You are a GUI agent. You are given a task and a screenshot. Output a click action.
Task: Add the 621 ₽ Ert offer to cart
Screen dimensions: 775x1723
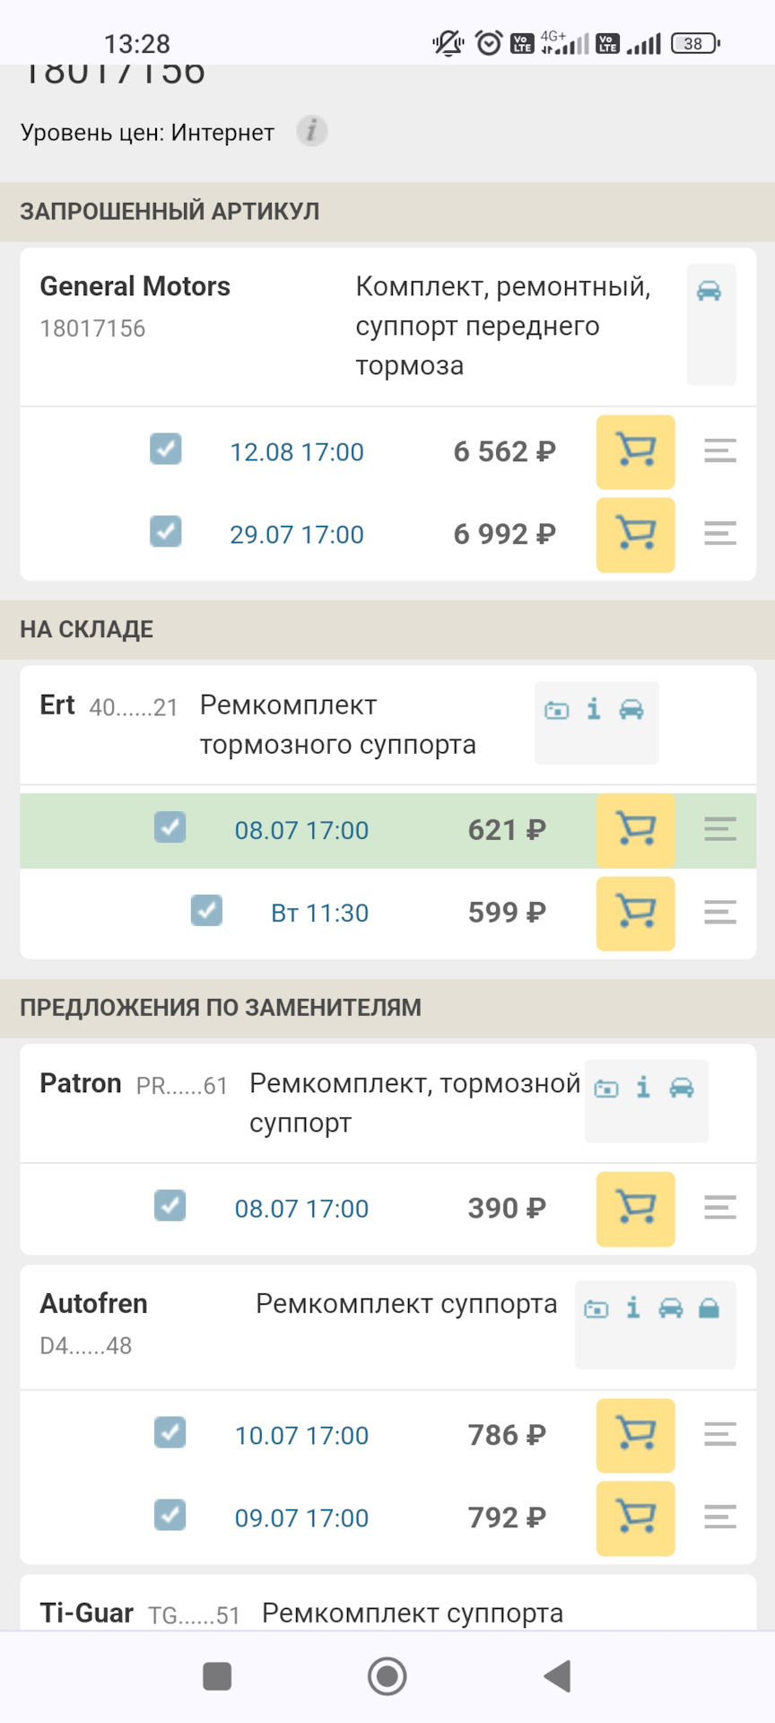point(635,829)
